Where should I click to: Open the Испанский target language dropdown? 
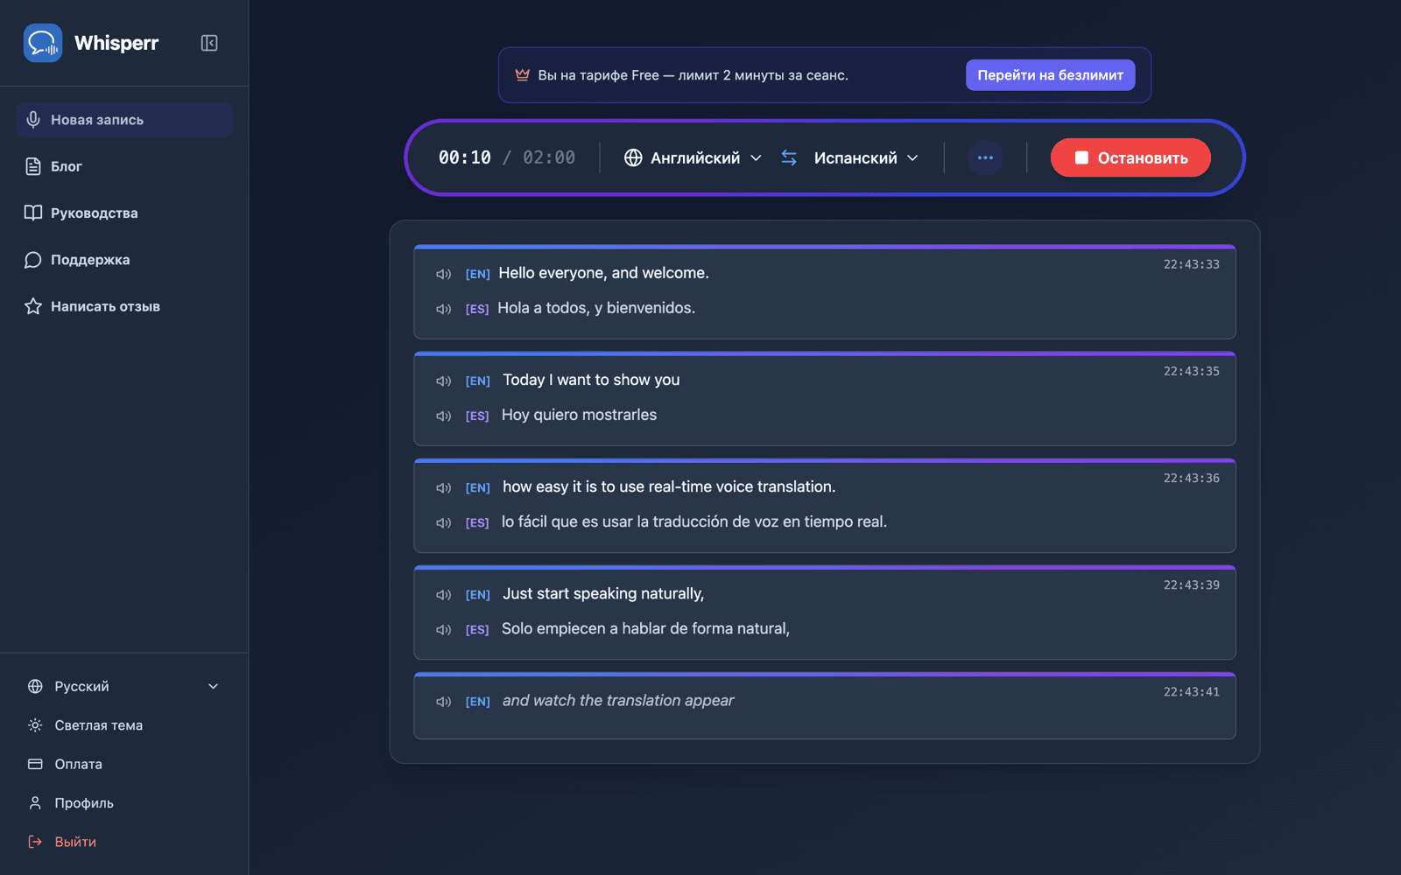point(866,157)
